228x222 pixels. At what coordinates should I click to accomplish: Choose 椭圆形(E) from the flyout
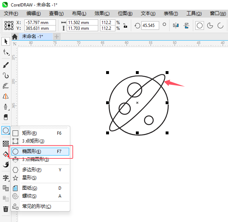pyautogui.click(x=41, y=152)
